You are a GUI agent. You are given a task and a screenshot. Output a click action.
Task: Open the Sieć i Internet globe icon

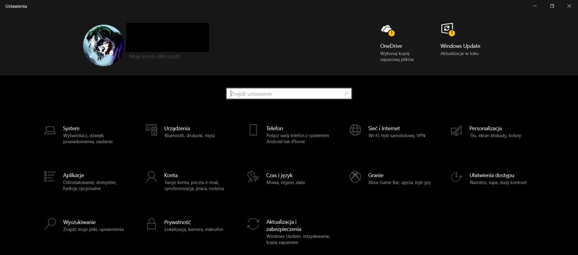pos(355,130)
